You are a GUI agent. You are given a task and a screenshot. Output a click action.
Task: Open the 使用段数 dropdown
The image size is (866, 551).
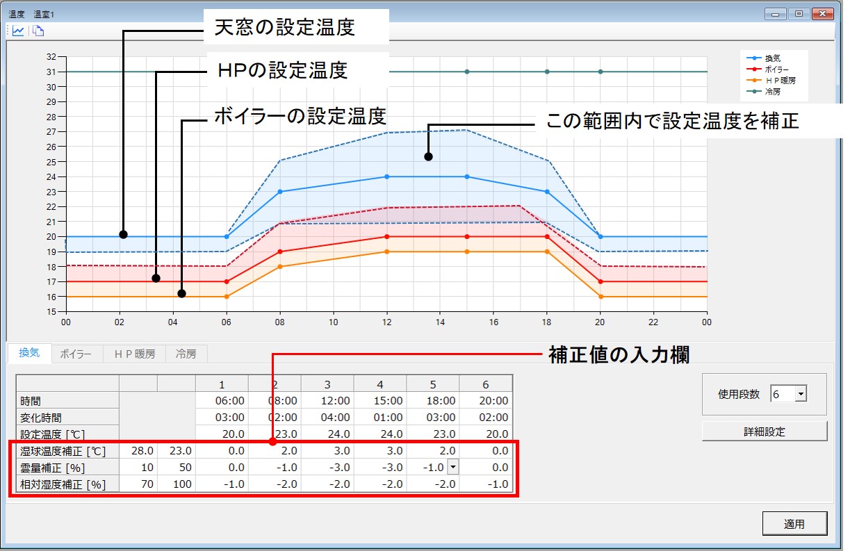[x=801, y=394]
